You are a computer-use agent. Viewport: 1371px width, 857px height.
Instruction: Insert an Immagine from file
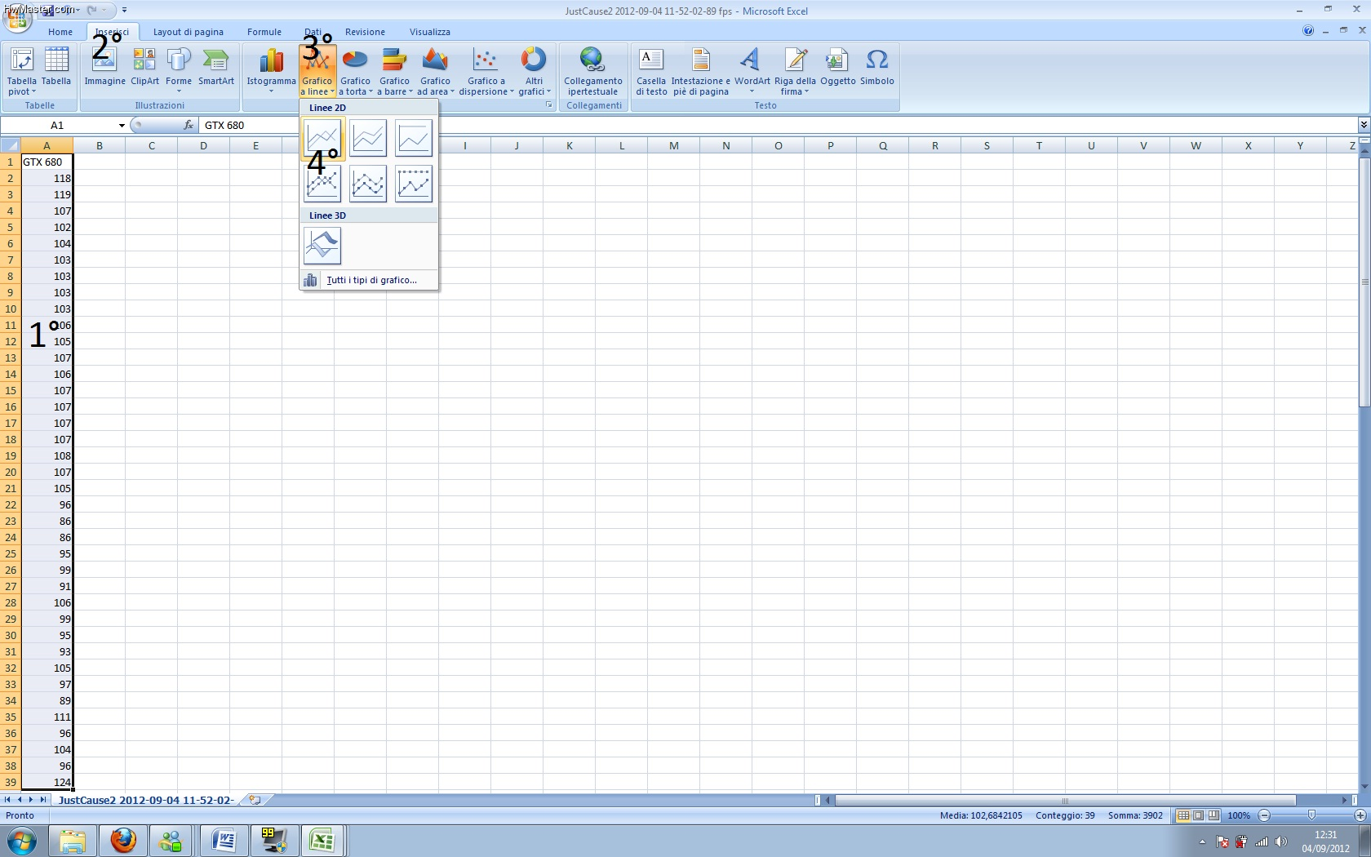tap(105, 67)
